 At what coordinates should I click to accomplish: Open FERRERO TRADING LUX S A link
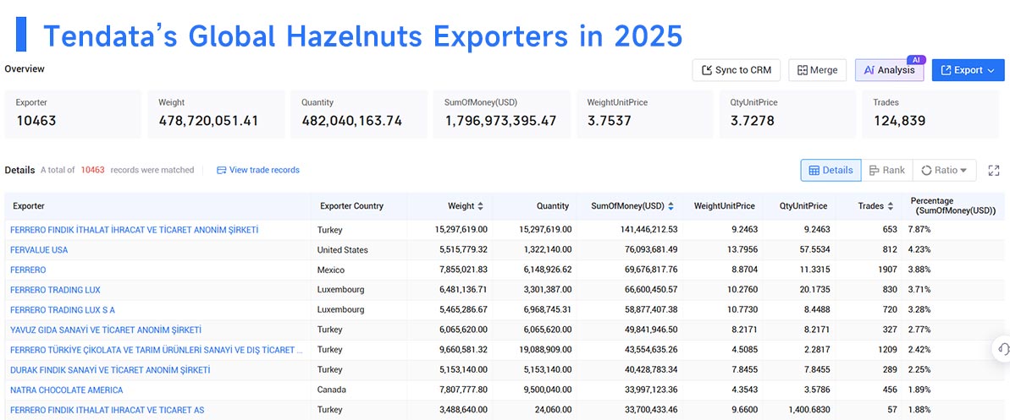coord(63,309)
